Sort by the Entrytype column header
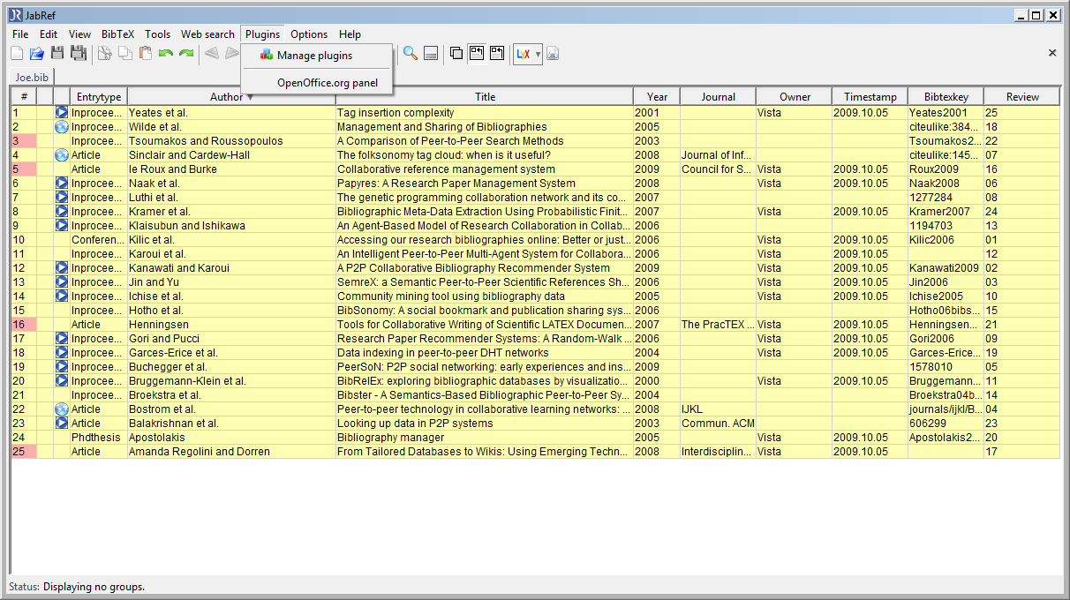The image size is (1070, 600). coord(99,97)
